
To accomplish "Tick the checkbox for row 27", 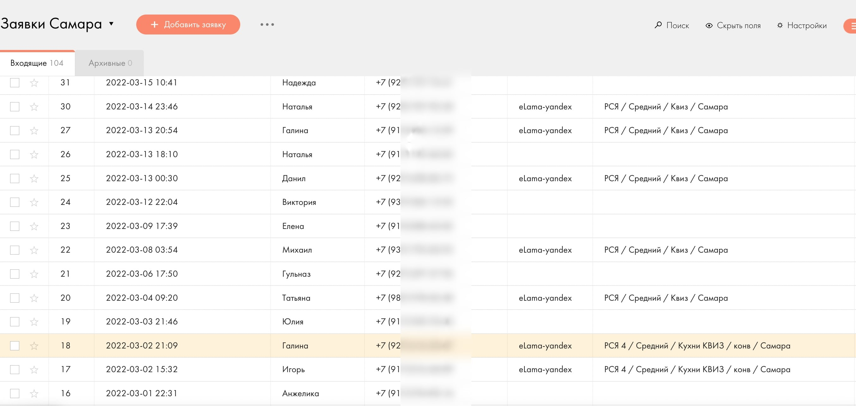I will point(15,131).
